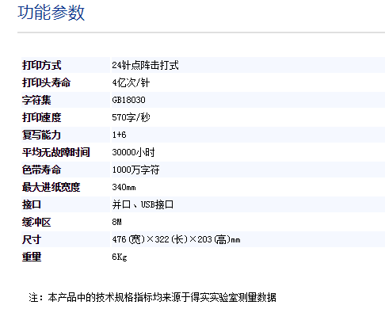Click the 570字/秒 value
The image size is (385, 328).
[x=131, y=117]
